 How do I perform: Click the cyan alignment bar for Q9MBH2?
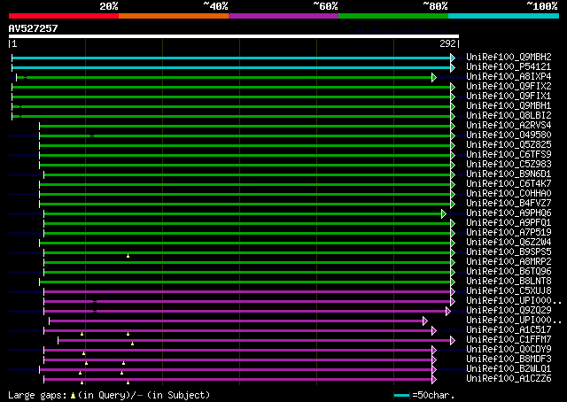(231, 58)
